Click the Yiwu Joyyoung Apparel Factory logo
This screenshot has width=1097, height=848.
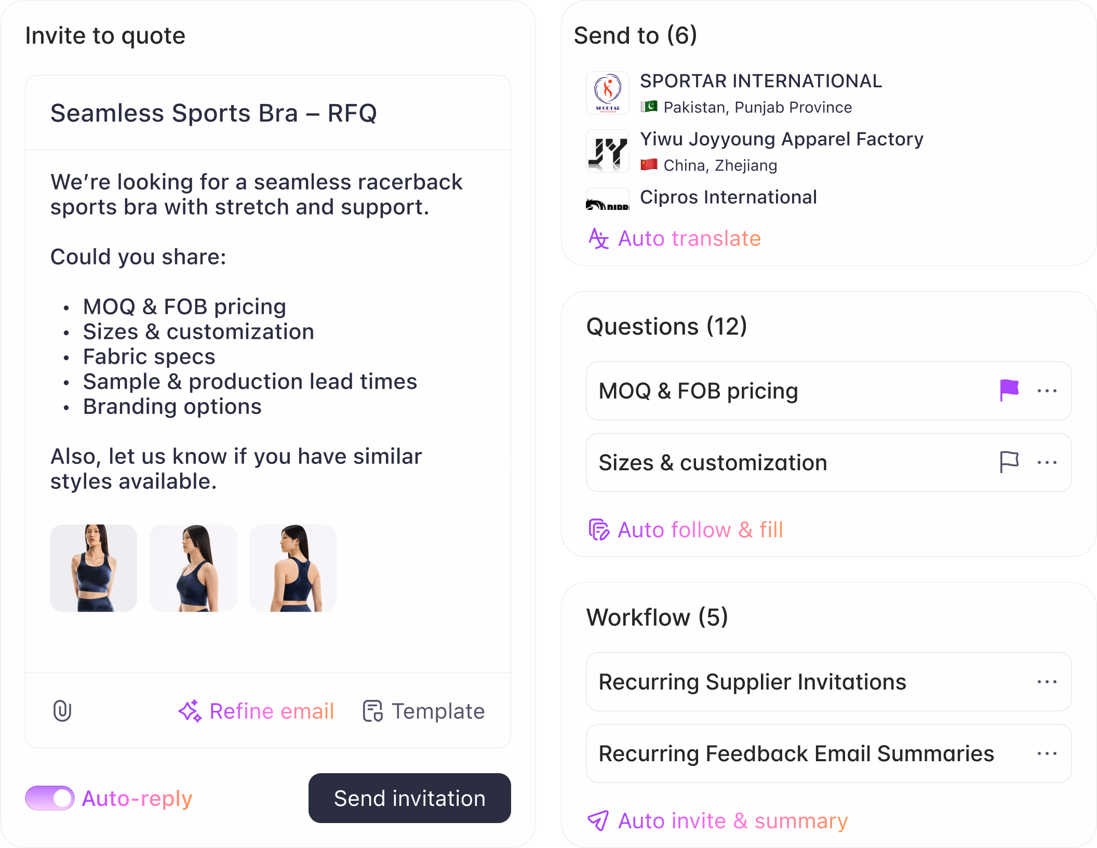(608, 151)
